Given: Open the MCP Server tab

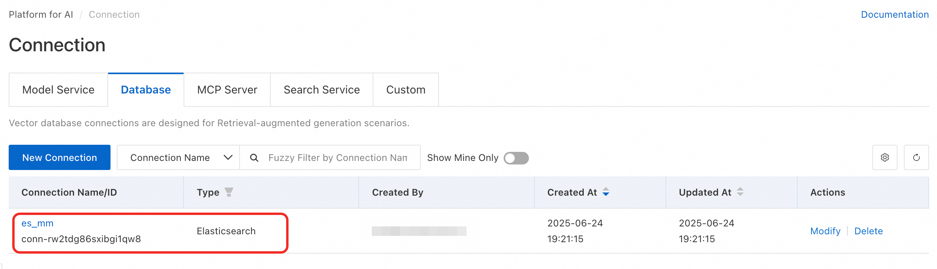Looking at the screenshot, I should click(227, 90).
